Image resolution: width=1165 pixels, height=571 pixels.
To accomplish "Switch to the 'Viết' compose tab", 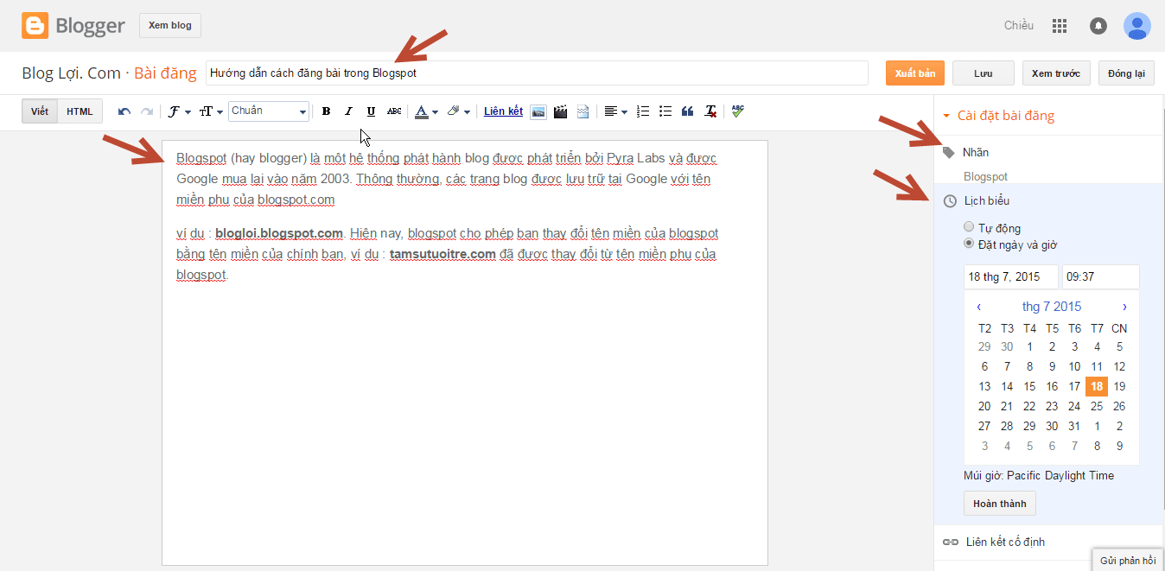I will [x=40, y=111].
